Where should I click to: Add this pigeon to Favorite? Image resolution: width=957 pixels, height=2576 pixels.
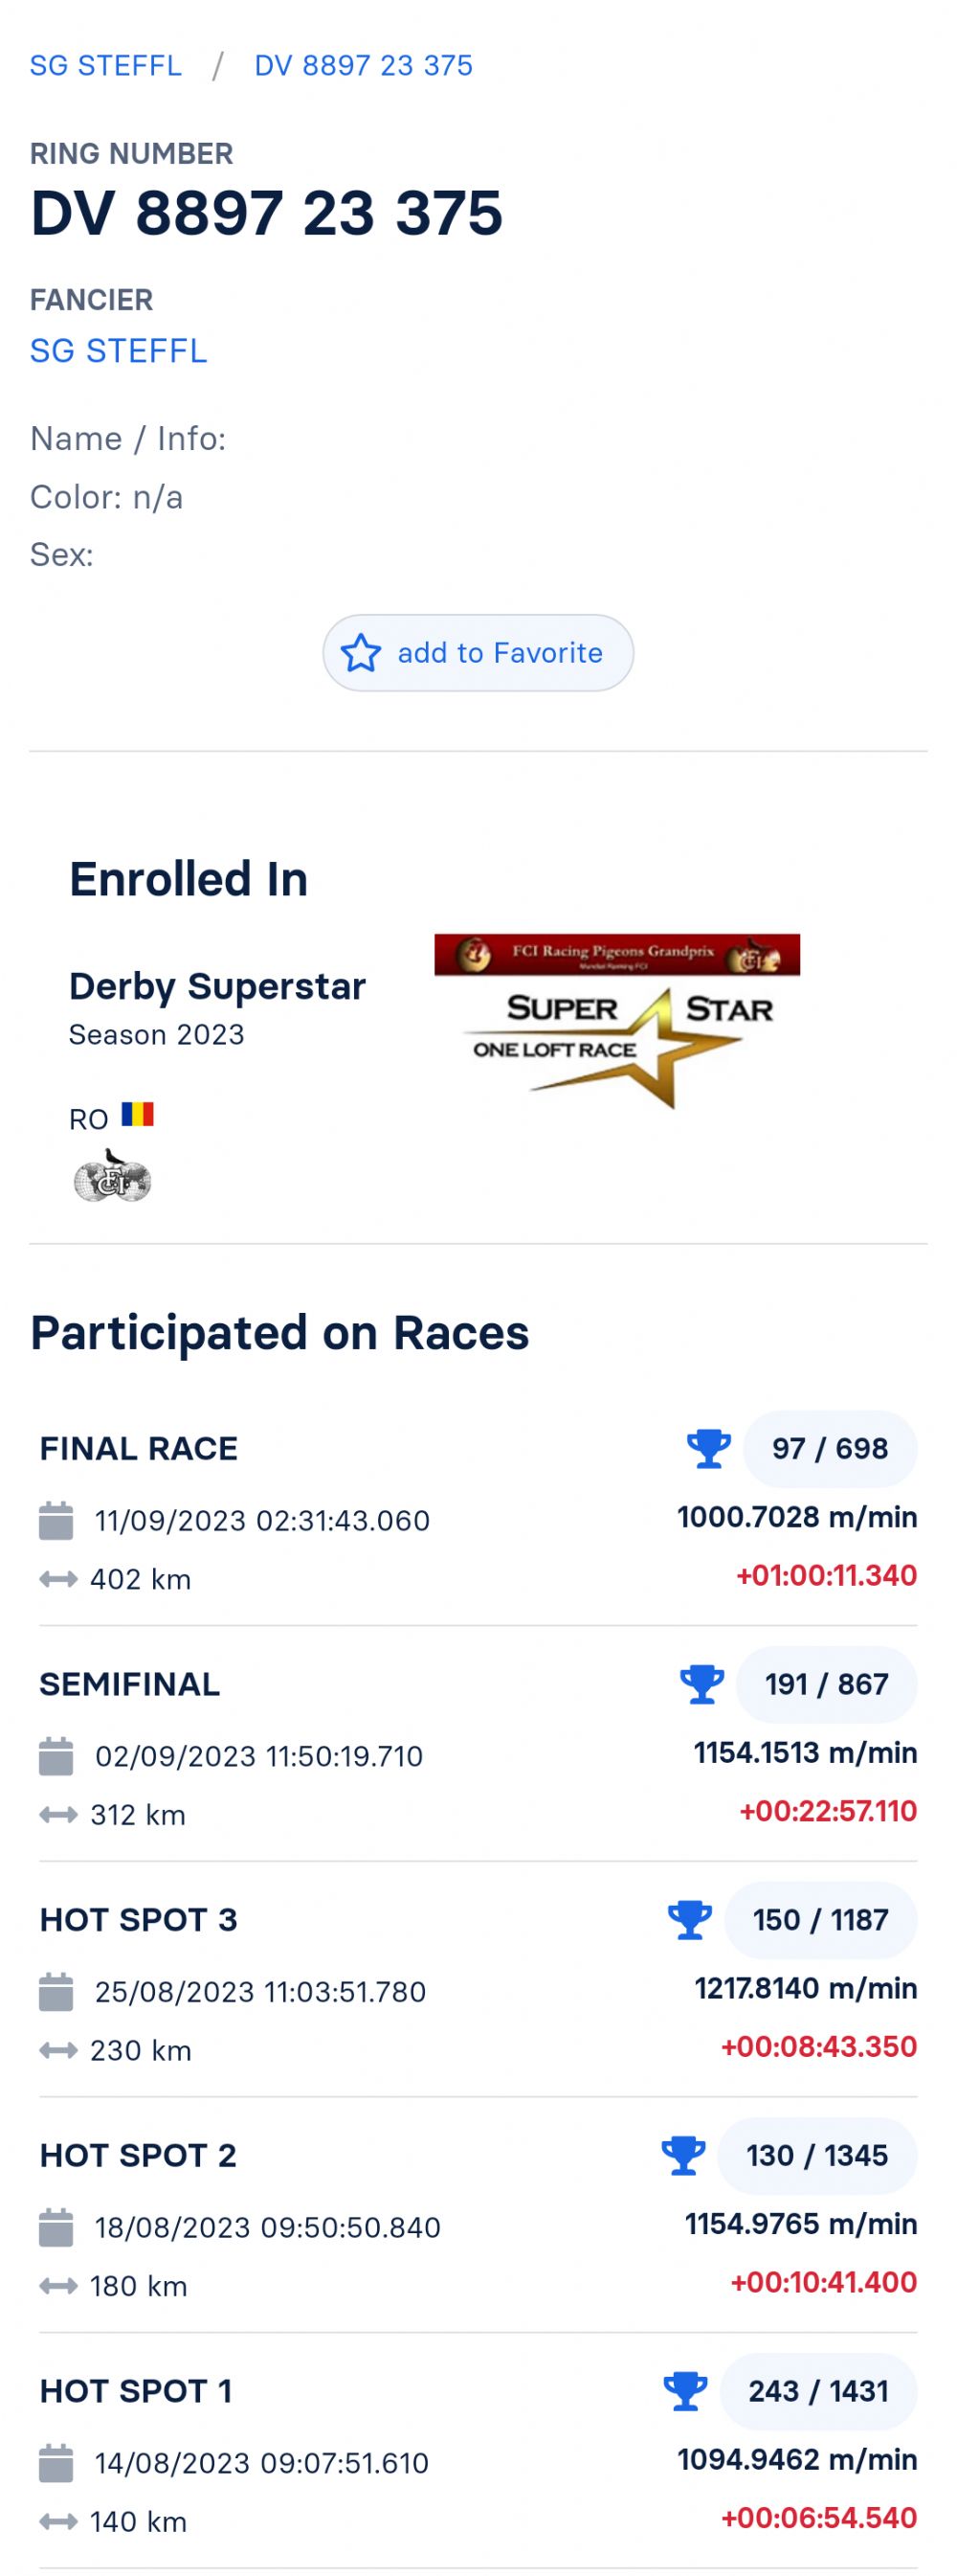coord(478,653)
